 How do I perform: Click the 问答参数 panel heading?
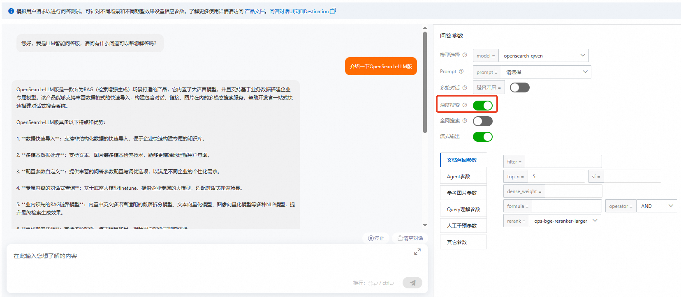point(452,36)
